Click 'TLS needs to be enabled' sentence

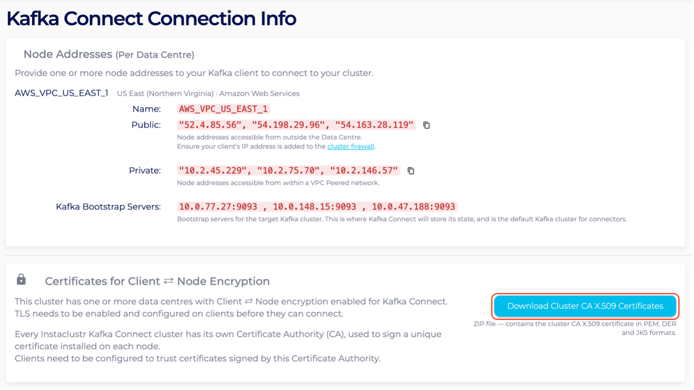[x=179, y=314]
